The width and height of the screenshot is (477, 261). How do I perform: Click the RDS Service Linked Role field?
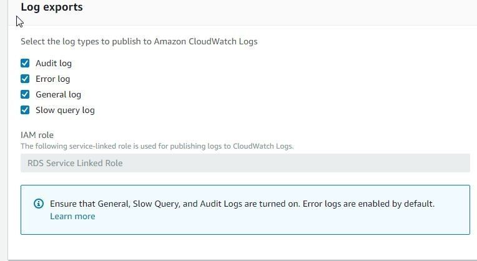[245, 163]
